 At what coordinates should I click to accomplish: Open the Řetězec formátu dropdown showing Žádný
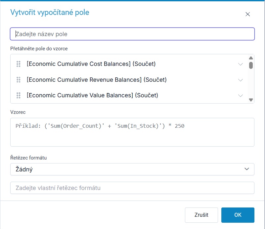(x=132, y=169)
